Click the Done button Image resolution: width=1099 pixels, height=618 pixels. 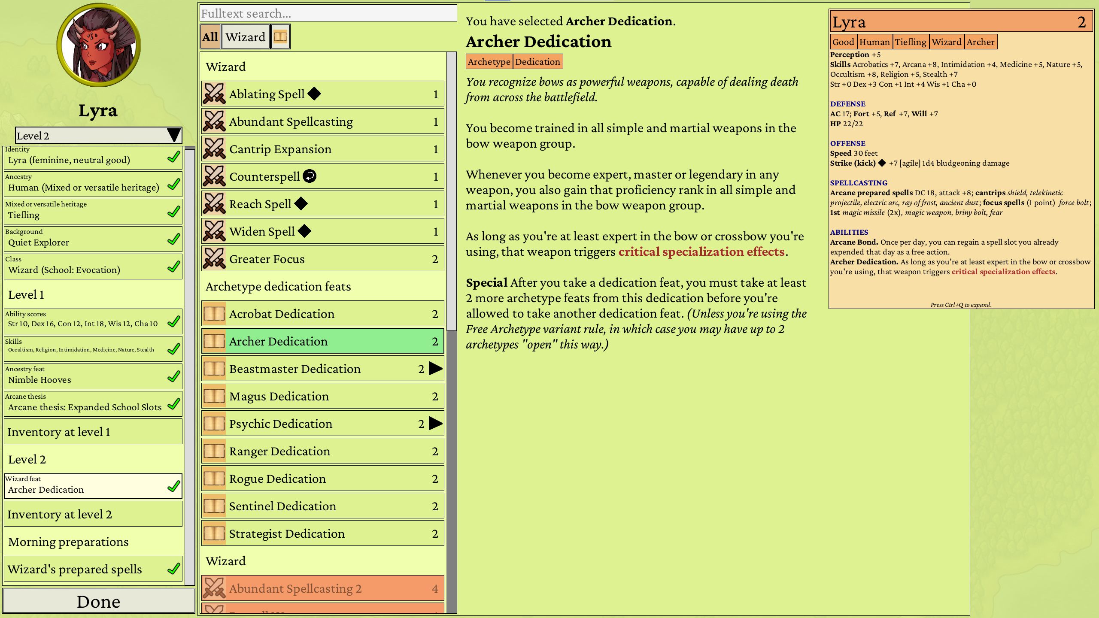click(x=99, y=601)
